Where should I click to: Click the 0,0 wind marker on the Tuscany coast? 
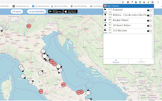tap(20, 66)
